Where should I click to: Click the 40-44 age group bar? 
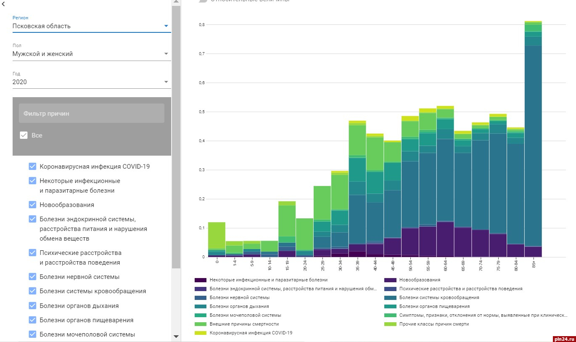375,195
